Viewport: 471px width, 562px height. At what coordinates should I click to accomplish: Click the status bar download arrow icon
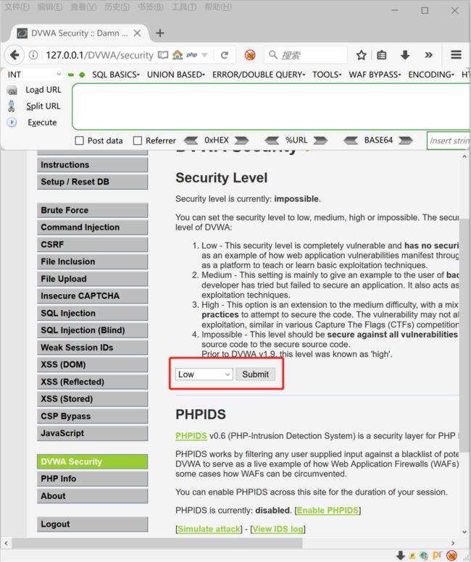401,555
